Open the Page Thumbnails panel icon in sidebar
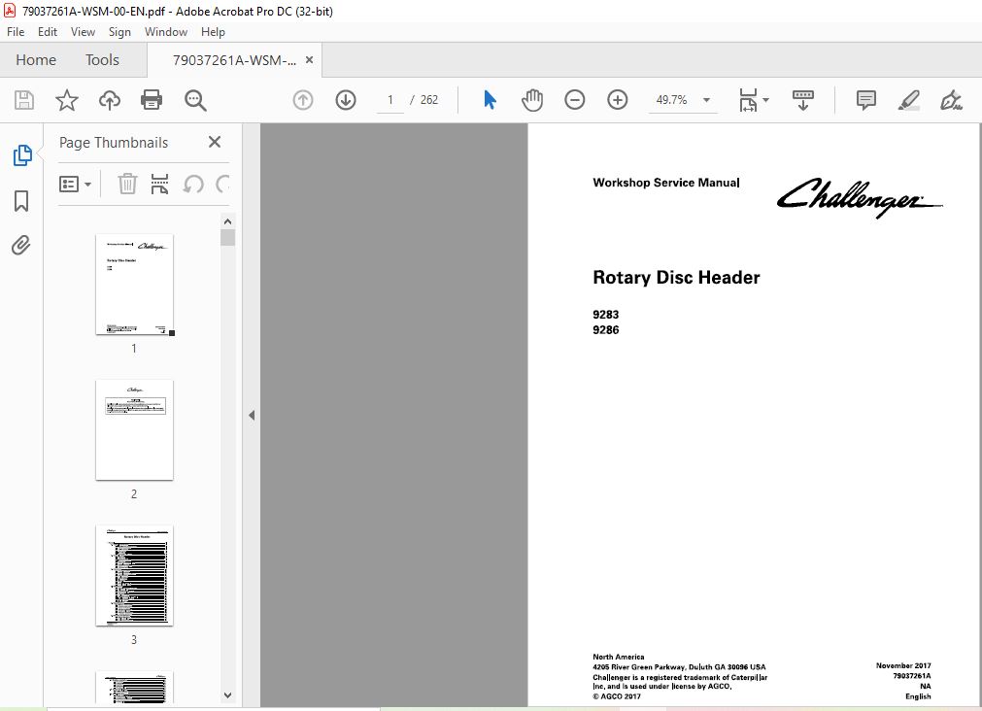This screenshot has height=711, width=982. point(22,155)
